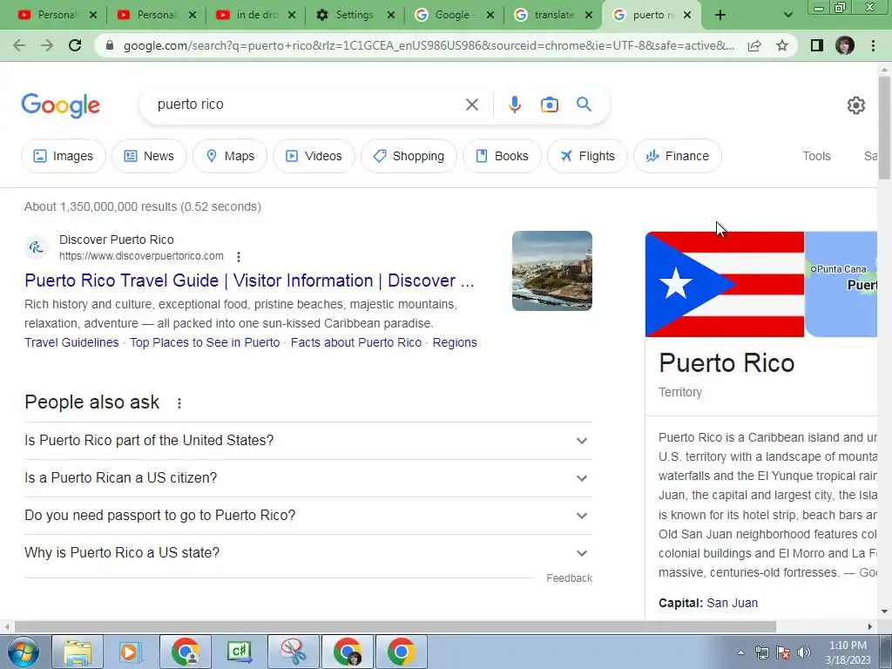Click the Windows Start button
This screenshot has height=669, width=892.
[x=24, y=652]
